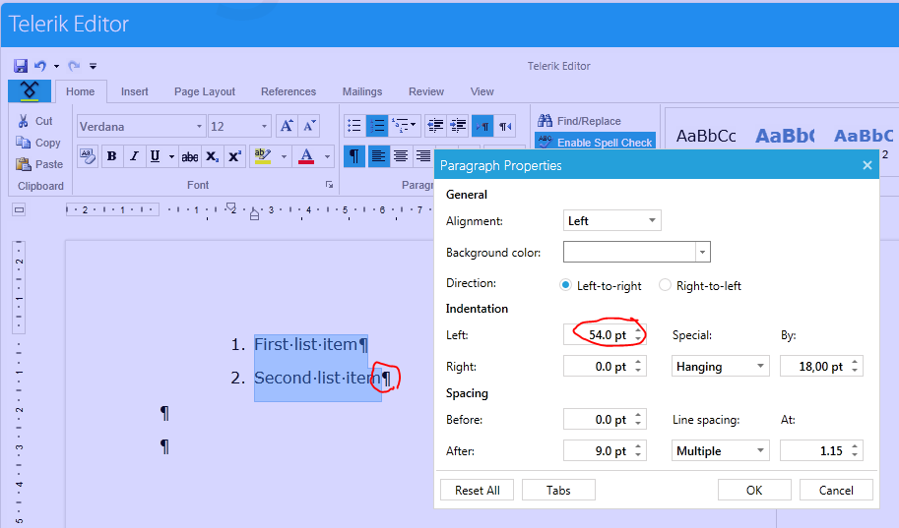
Task: Apply the yellow text highlight color
Action: tap(263, 155)
